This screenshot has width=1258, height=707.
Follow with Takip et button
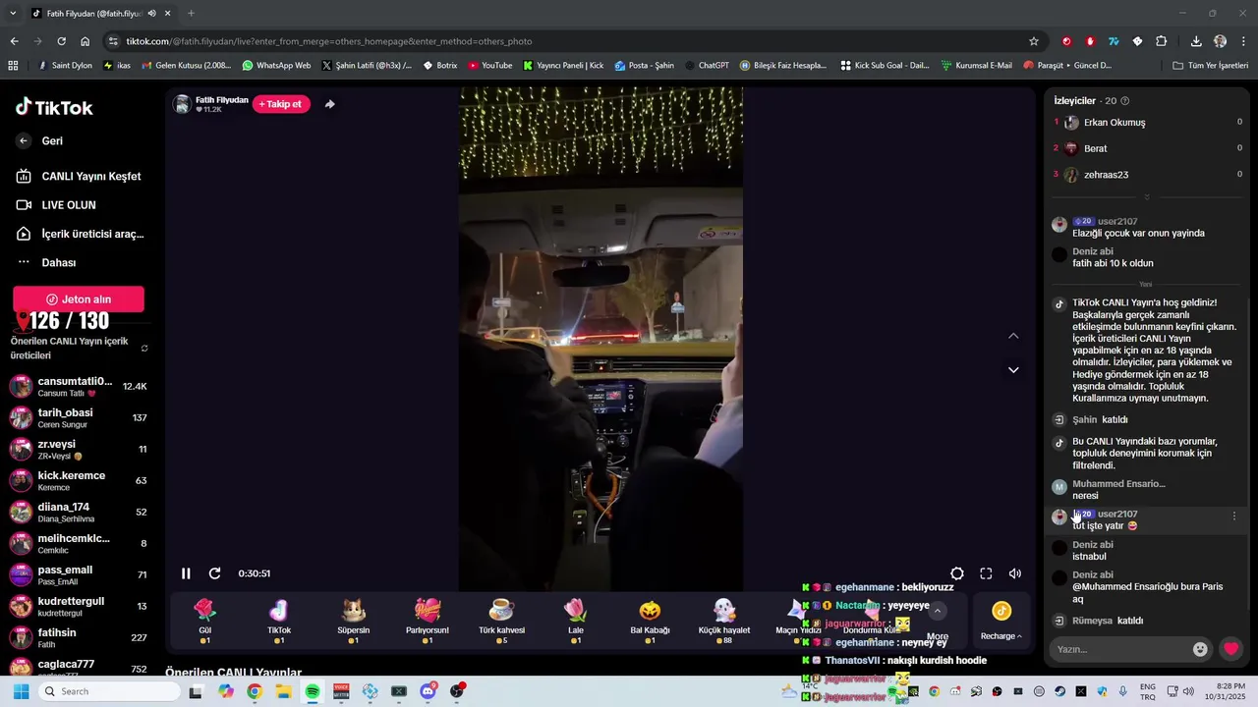[x=281, y=104]
